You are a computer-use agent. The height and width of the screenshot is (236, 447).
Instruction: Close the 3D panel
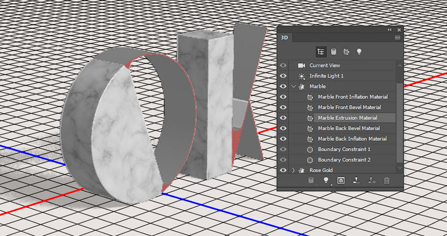[x=399, y=30]
